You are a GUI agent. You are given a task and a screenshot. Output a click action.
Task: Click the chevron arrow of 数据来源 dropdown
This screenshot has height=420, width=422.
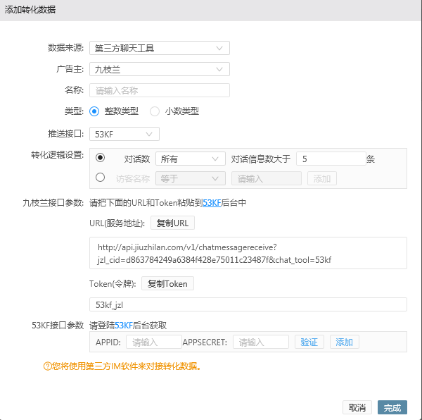click(219, 48)
